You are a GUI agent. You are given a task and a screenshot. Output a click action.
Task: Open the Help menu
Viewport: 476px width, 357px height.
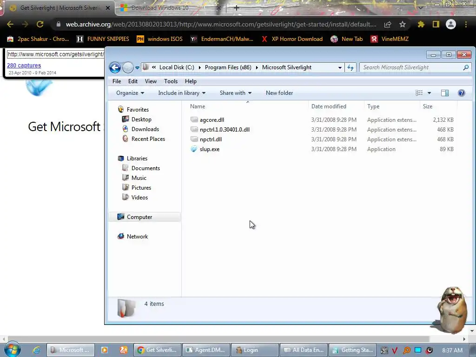[191, 81]
